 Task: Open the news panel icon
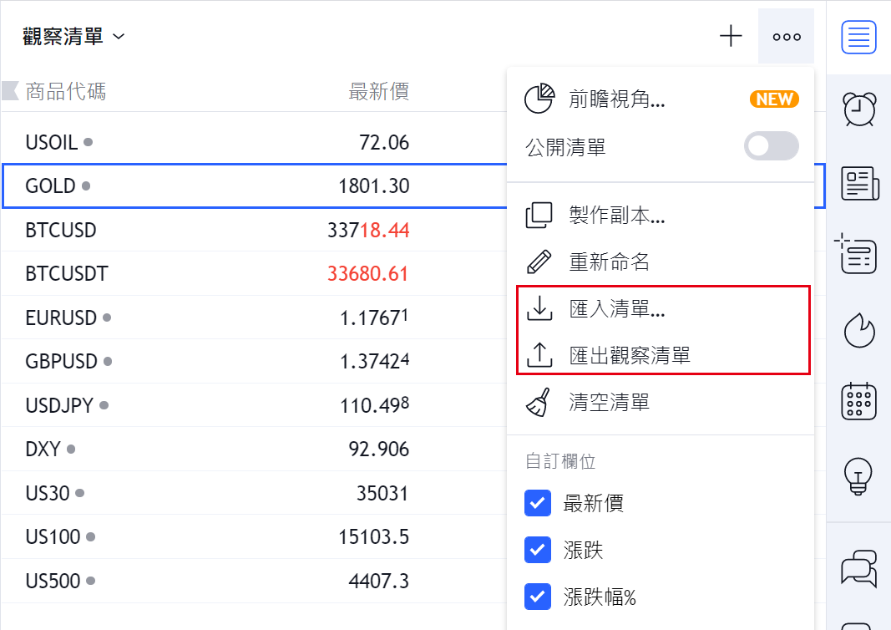tap(860, 183)
